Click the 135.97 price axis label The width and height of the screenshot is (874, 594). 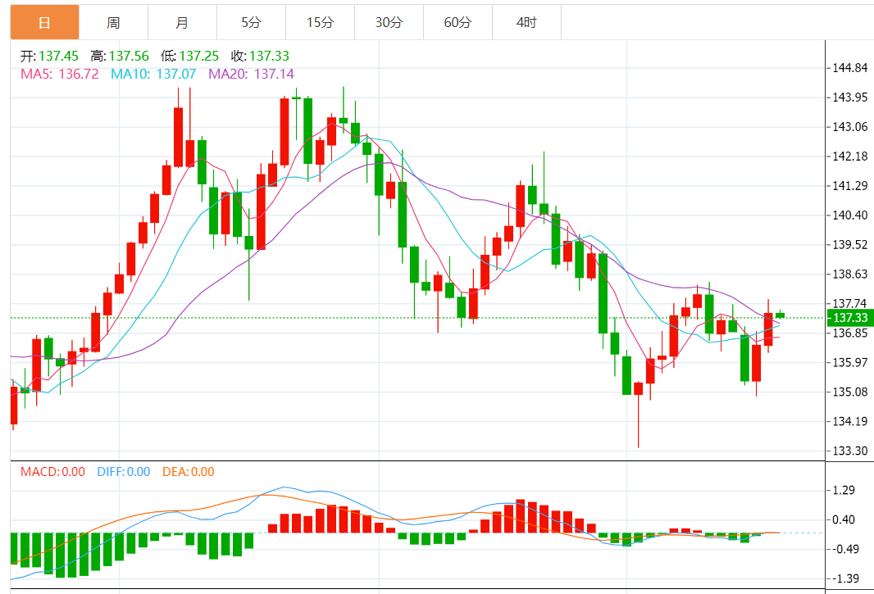click(x=850, y=363)
